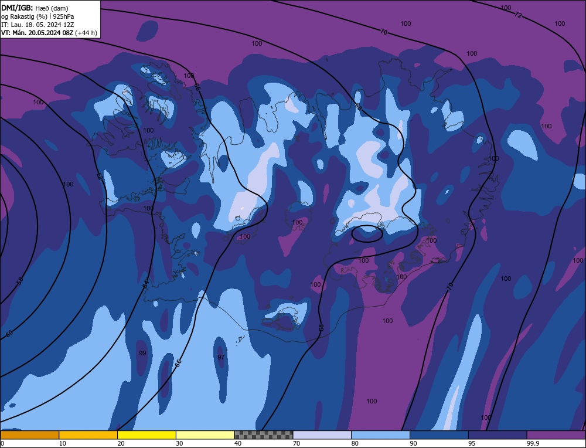Viewport: 586px width, 448px height.
Task: Click the '60' contour label
Action: coord(9,333)
